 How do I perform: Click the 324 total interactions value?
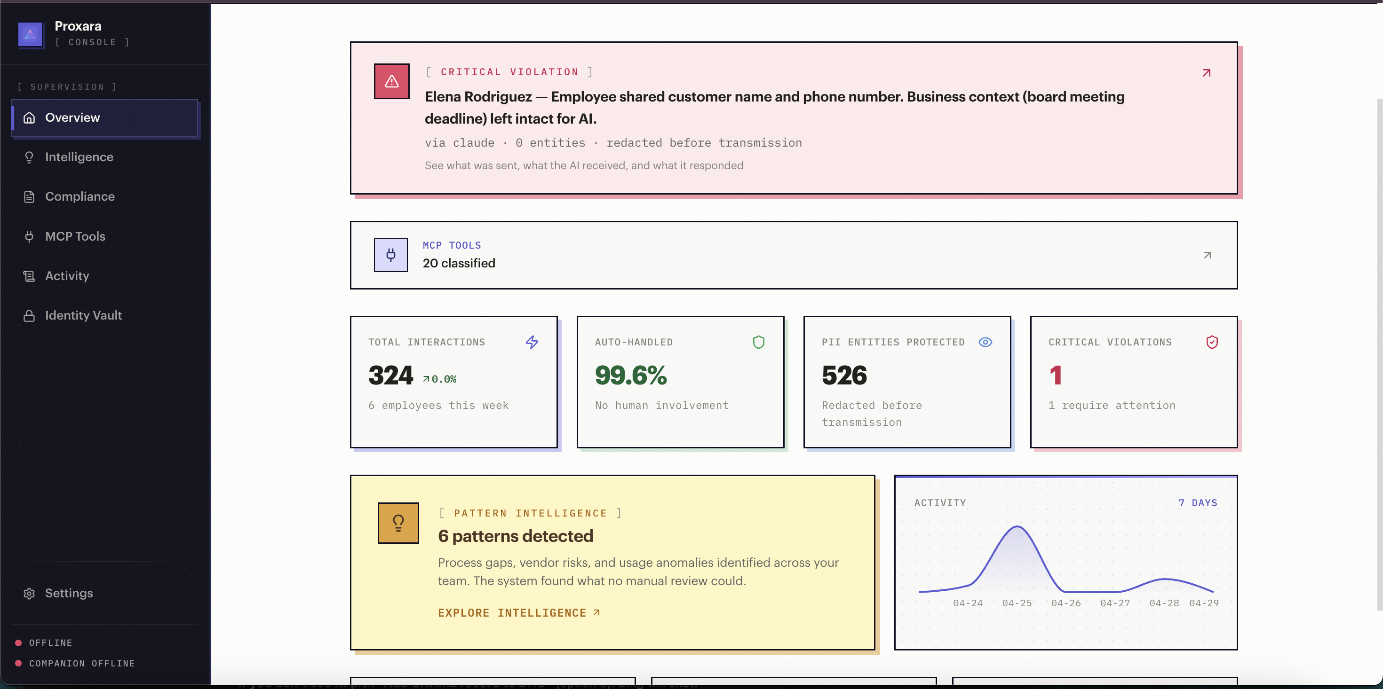[390, 375]
